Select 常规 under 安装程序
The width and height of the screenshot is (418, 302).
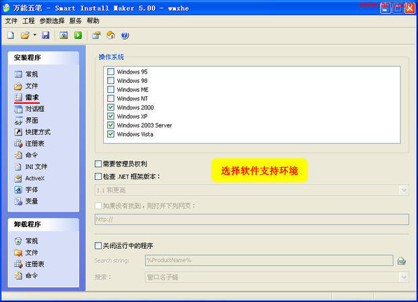[x=26, y=74]
